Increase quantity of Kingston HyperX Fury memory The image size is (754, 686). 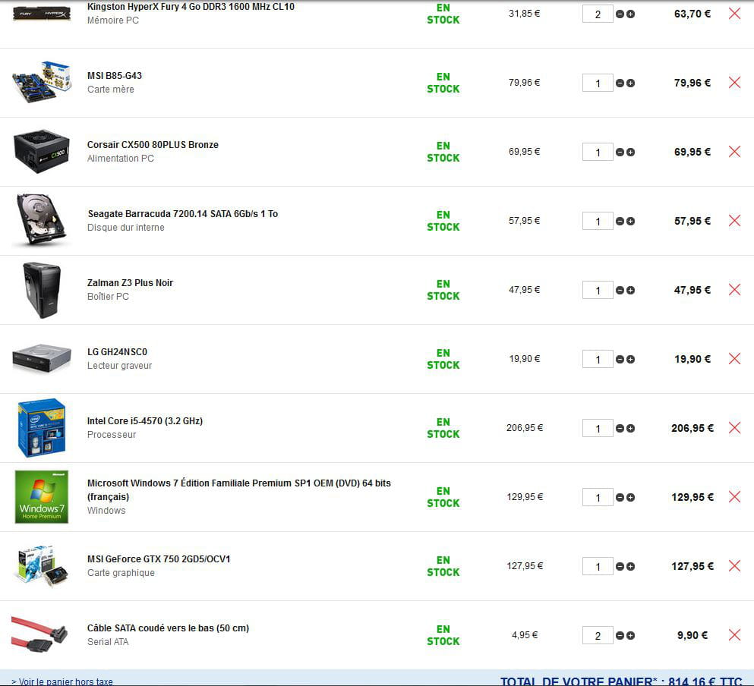630,14
